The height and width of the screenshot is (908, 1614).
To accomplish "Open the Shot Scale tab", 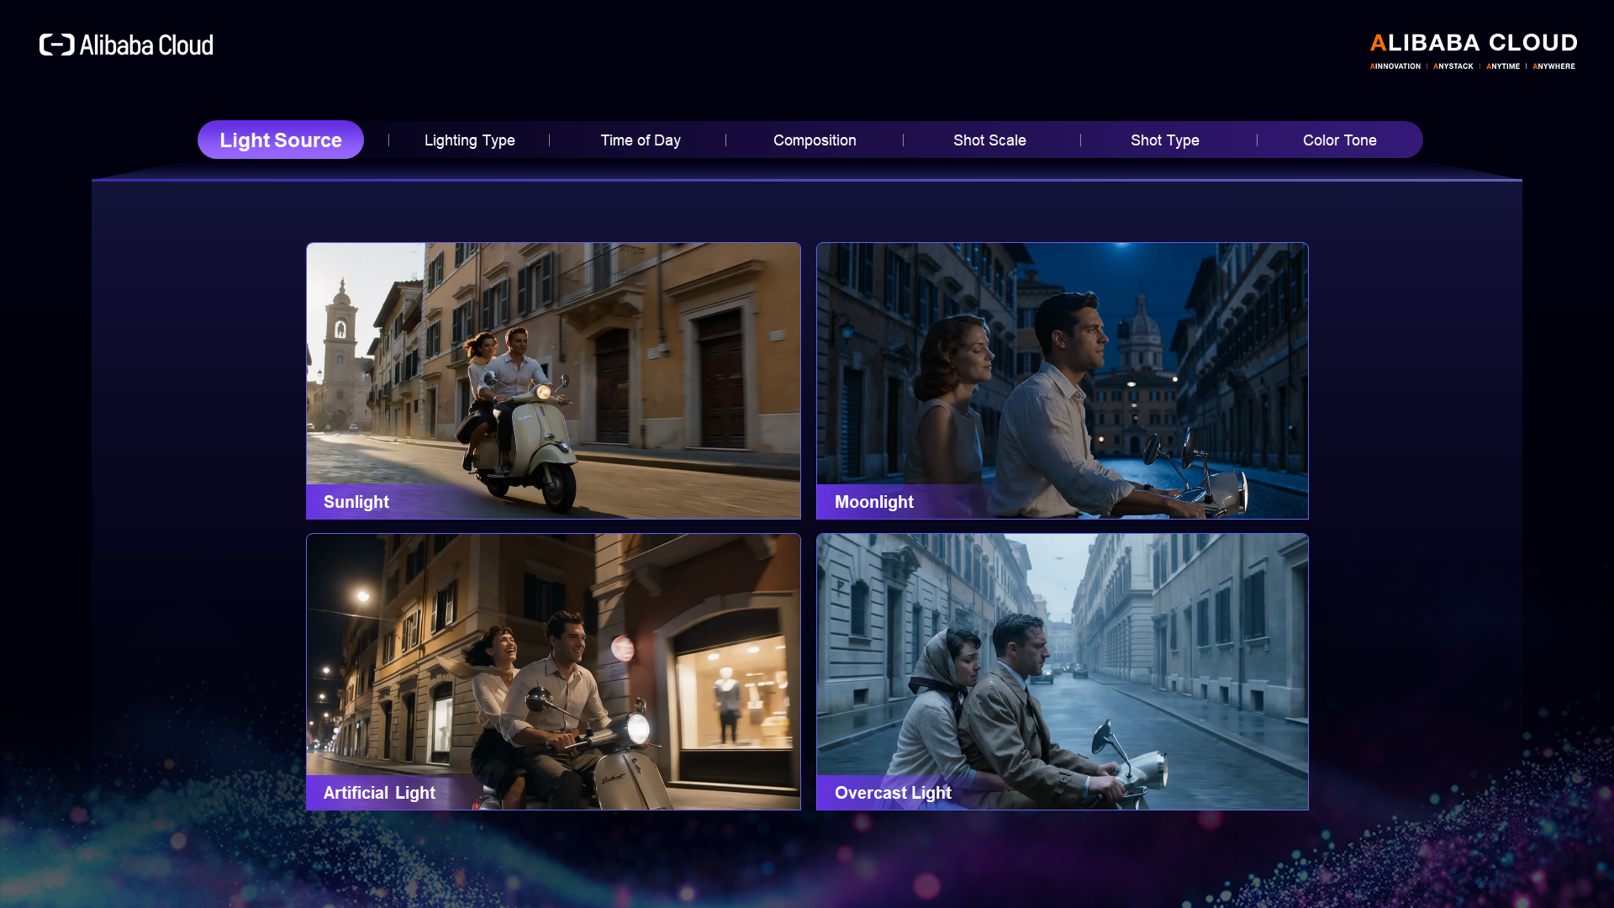I will tap(989, 140).
